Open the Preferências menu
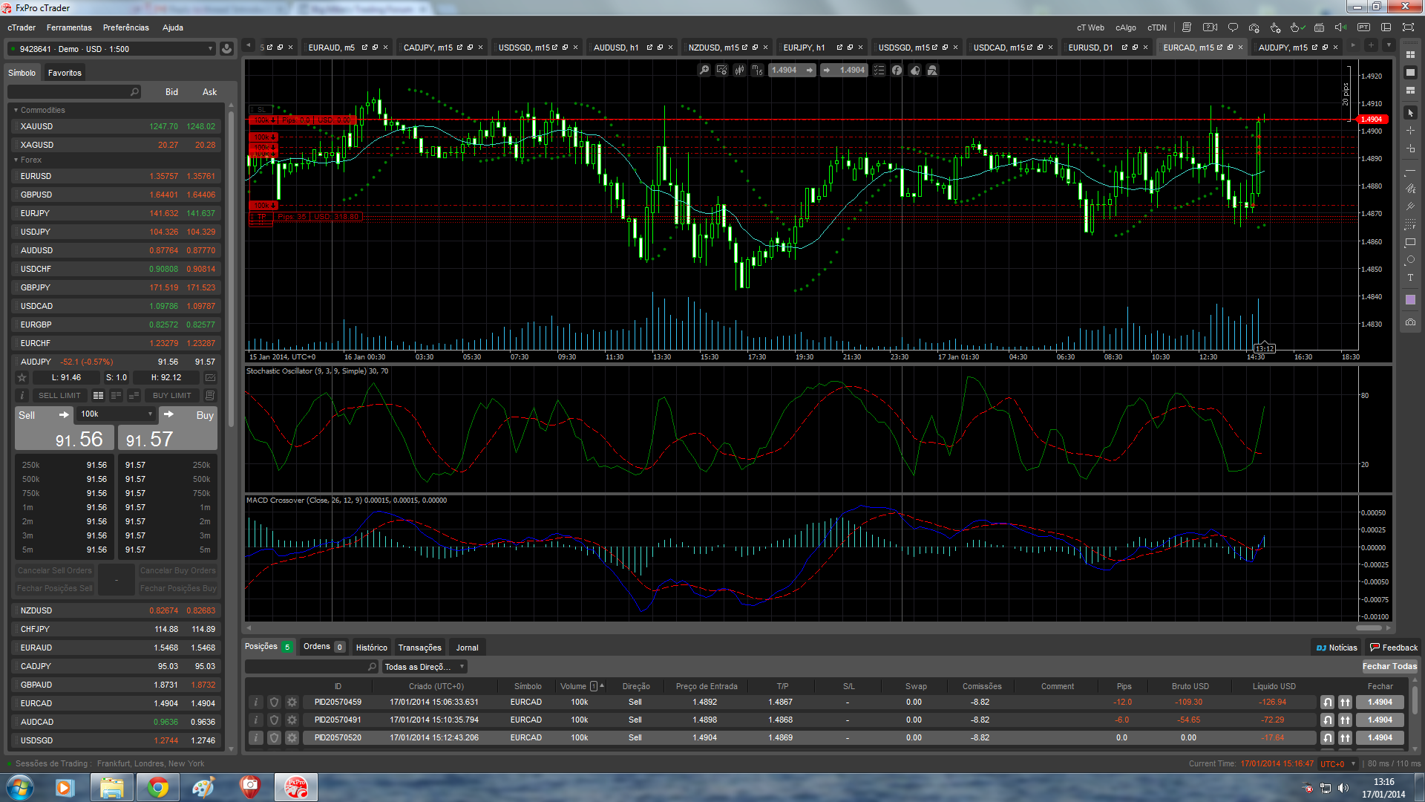This screenshot has width=1425, height=802. pyautogui.click(x=126, y=28)
